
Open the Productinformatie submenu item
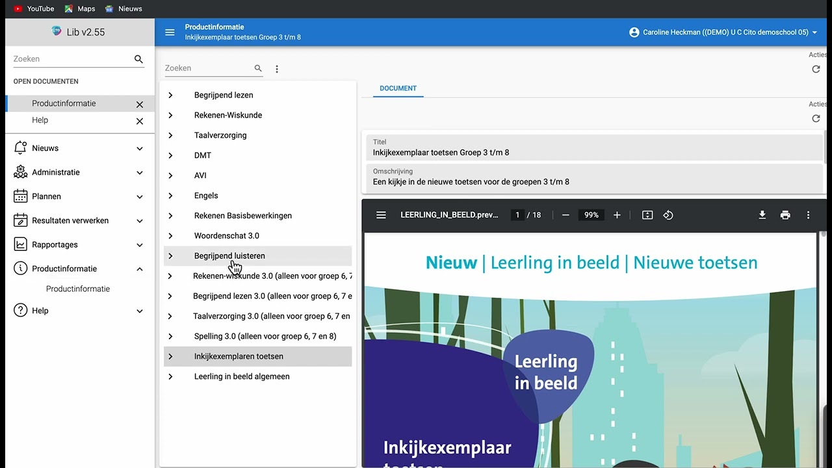pos(78,289)
